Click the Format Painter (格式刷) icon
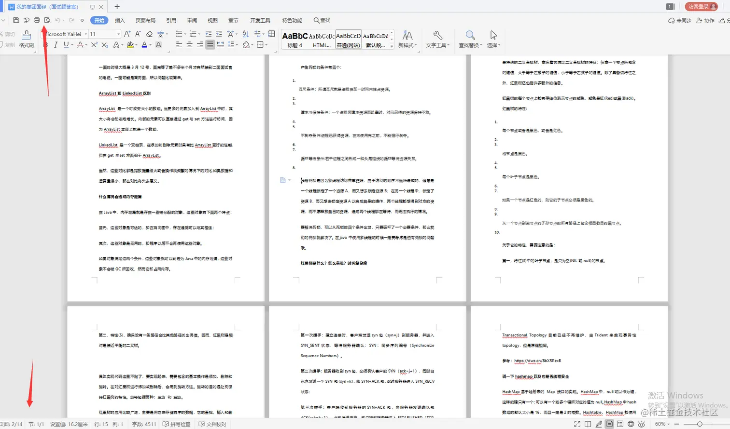The height and width of the screenshot is (429, 730). click(27, 35)
